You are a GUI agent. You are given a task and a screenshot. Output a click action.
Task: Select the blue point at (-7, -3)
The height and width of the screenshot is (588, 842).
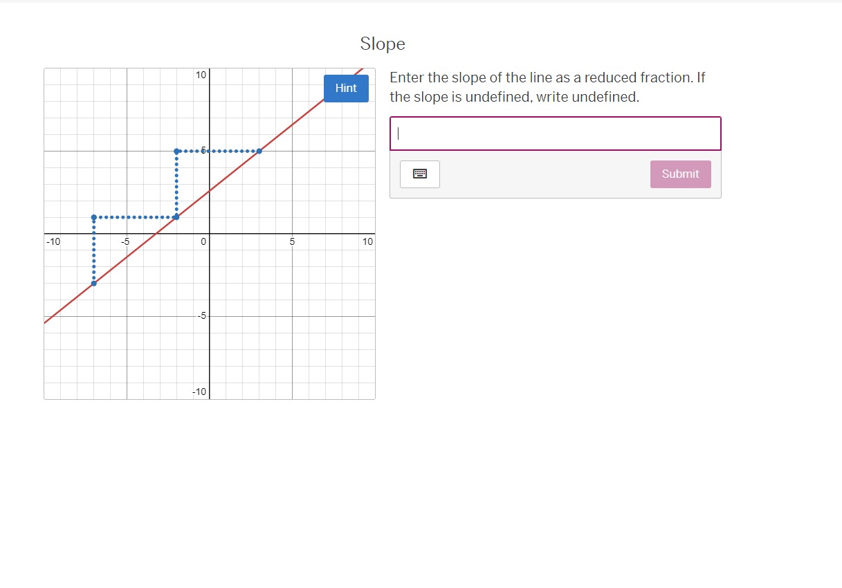[x=94, y=283]
